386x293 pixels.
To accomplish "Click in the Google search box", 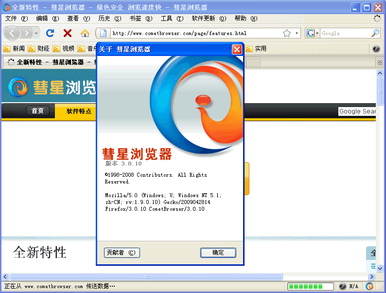I will 345,33.
